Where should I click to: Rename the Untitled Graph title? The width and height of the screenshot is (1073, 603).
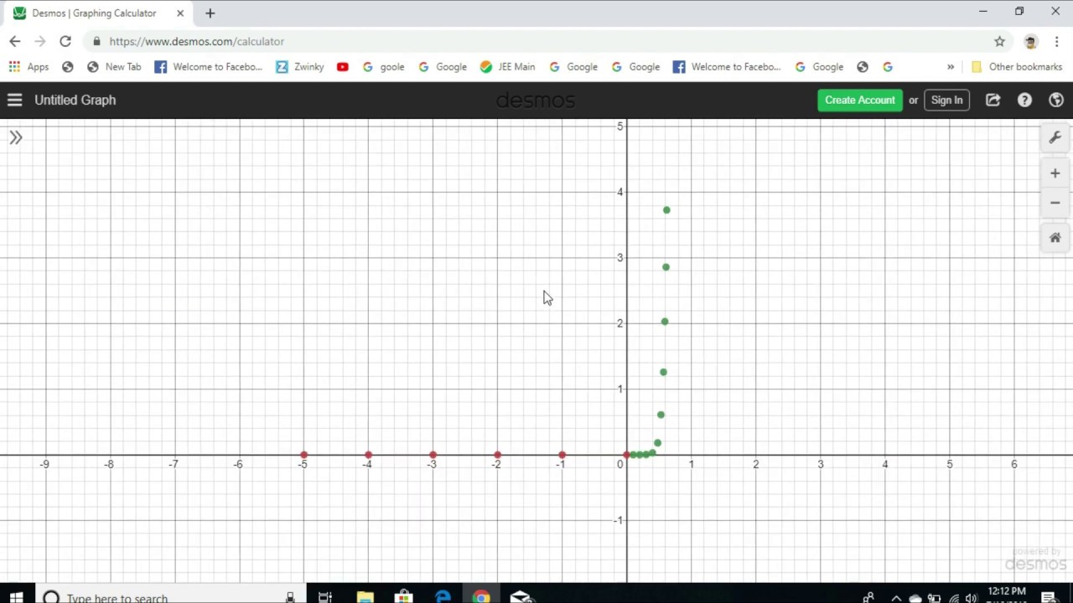pos(75,100)
